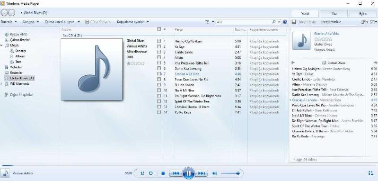The width and height of the screenshot is (378, 181).
Task: Toggle checkbox for Povo Que Lavas No Rio
Action: (158, 79)
